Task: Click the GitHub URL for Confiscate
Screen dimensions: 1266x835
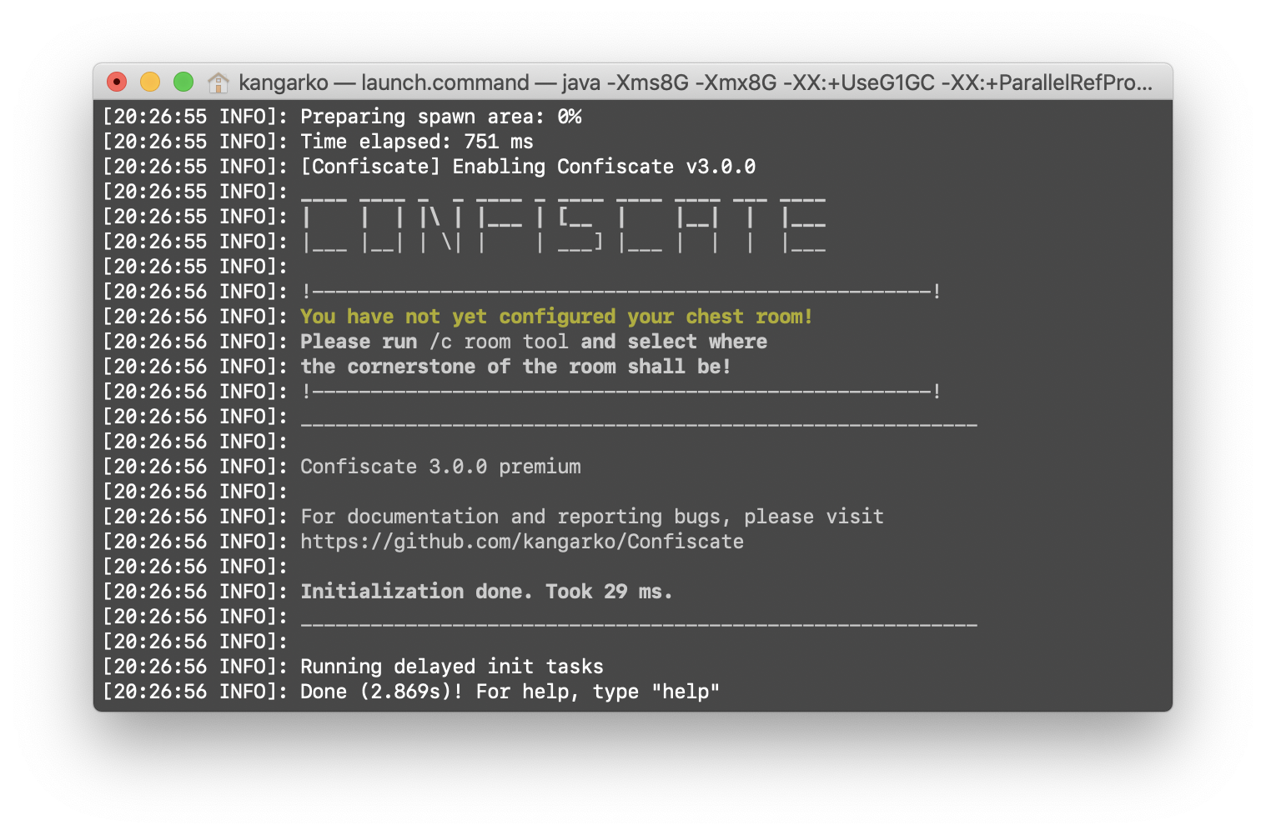Action: pyautogui.click(x=522, y=542)
